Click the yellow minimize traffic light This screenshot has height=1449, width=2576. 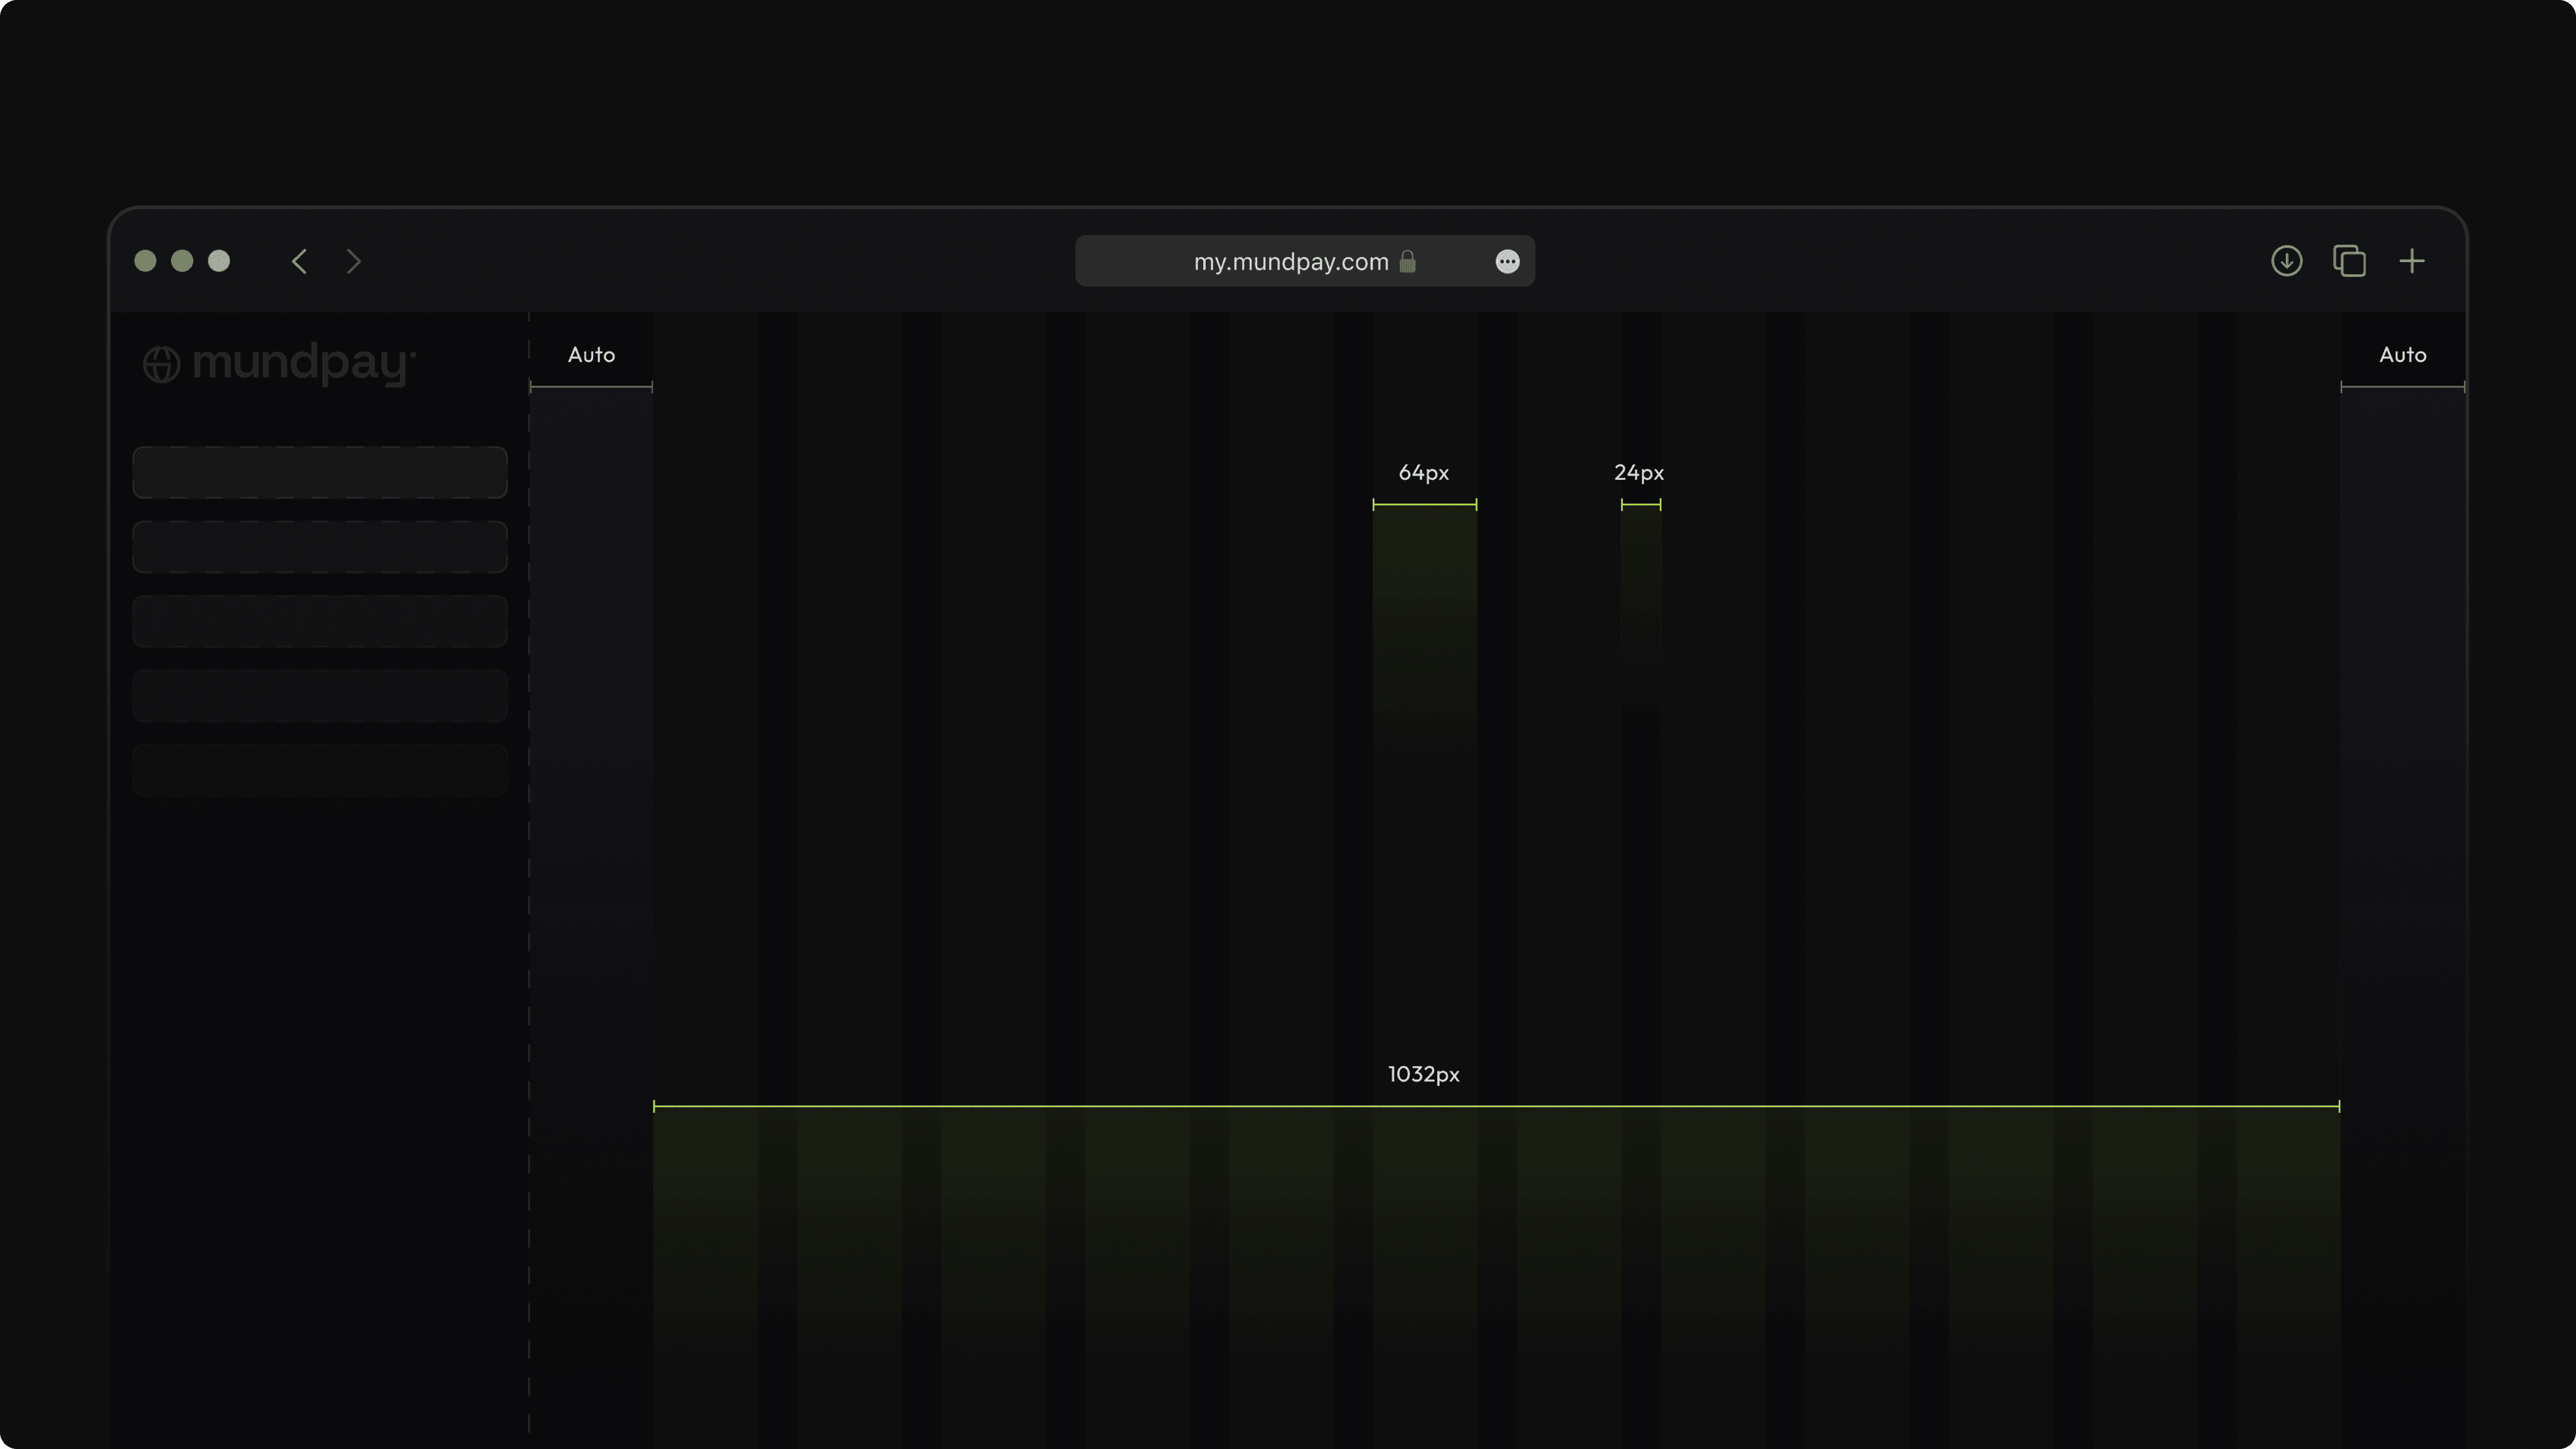click(182, 261)
